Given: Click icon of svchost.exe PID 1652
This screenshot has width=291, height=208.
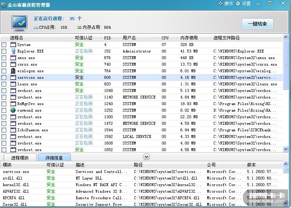Looking at the screenshot, I should [13, 150].
